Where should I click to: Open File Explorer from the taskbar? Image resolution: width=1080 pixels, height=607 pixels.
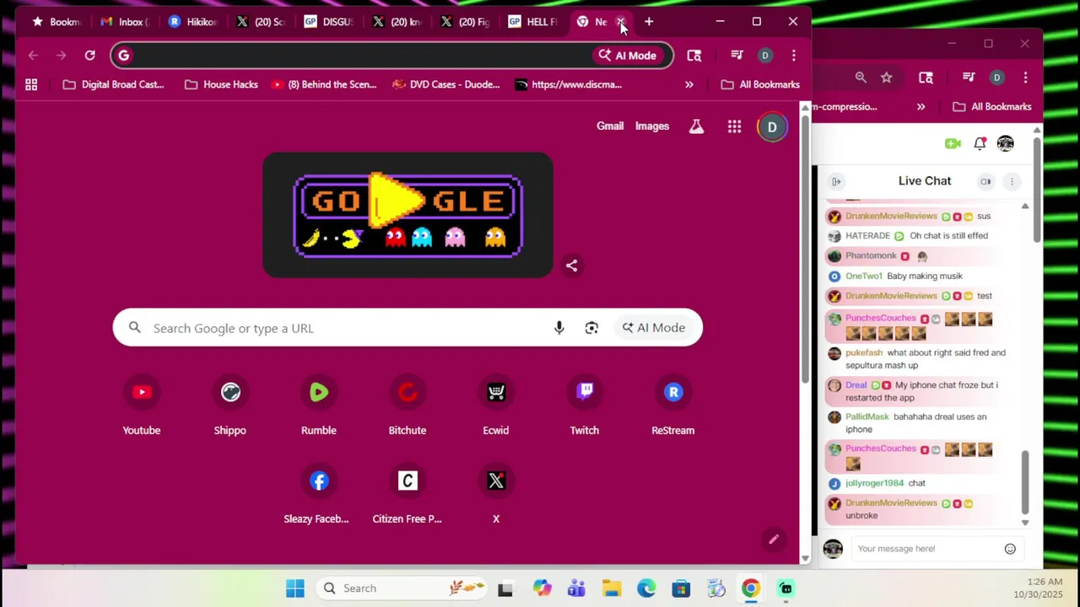tap(612, 588)
